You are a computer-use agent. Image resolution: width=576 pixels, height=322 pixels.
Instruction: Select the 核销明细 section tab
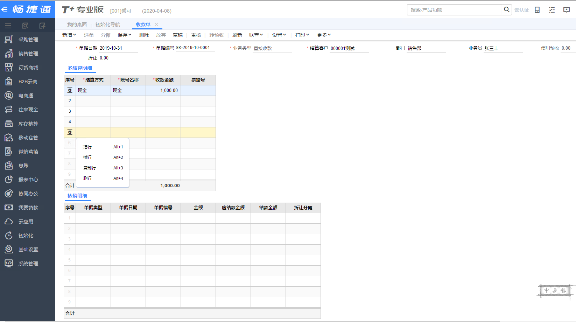coord(77,196)
